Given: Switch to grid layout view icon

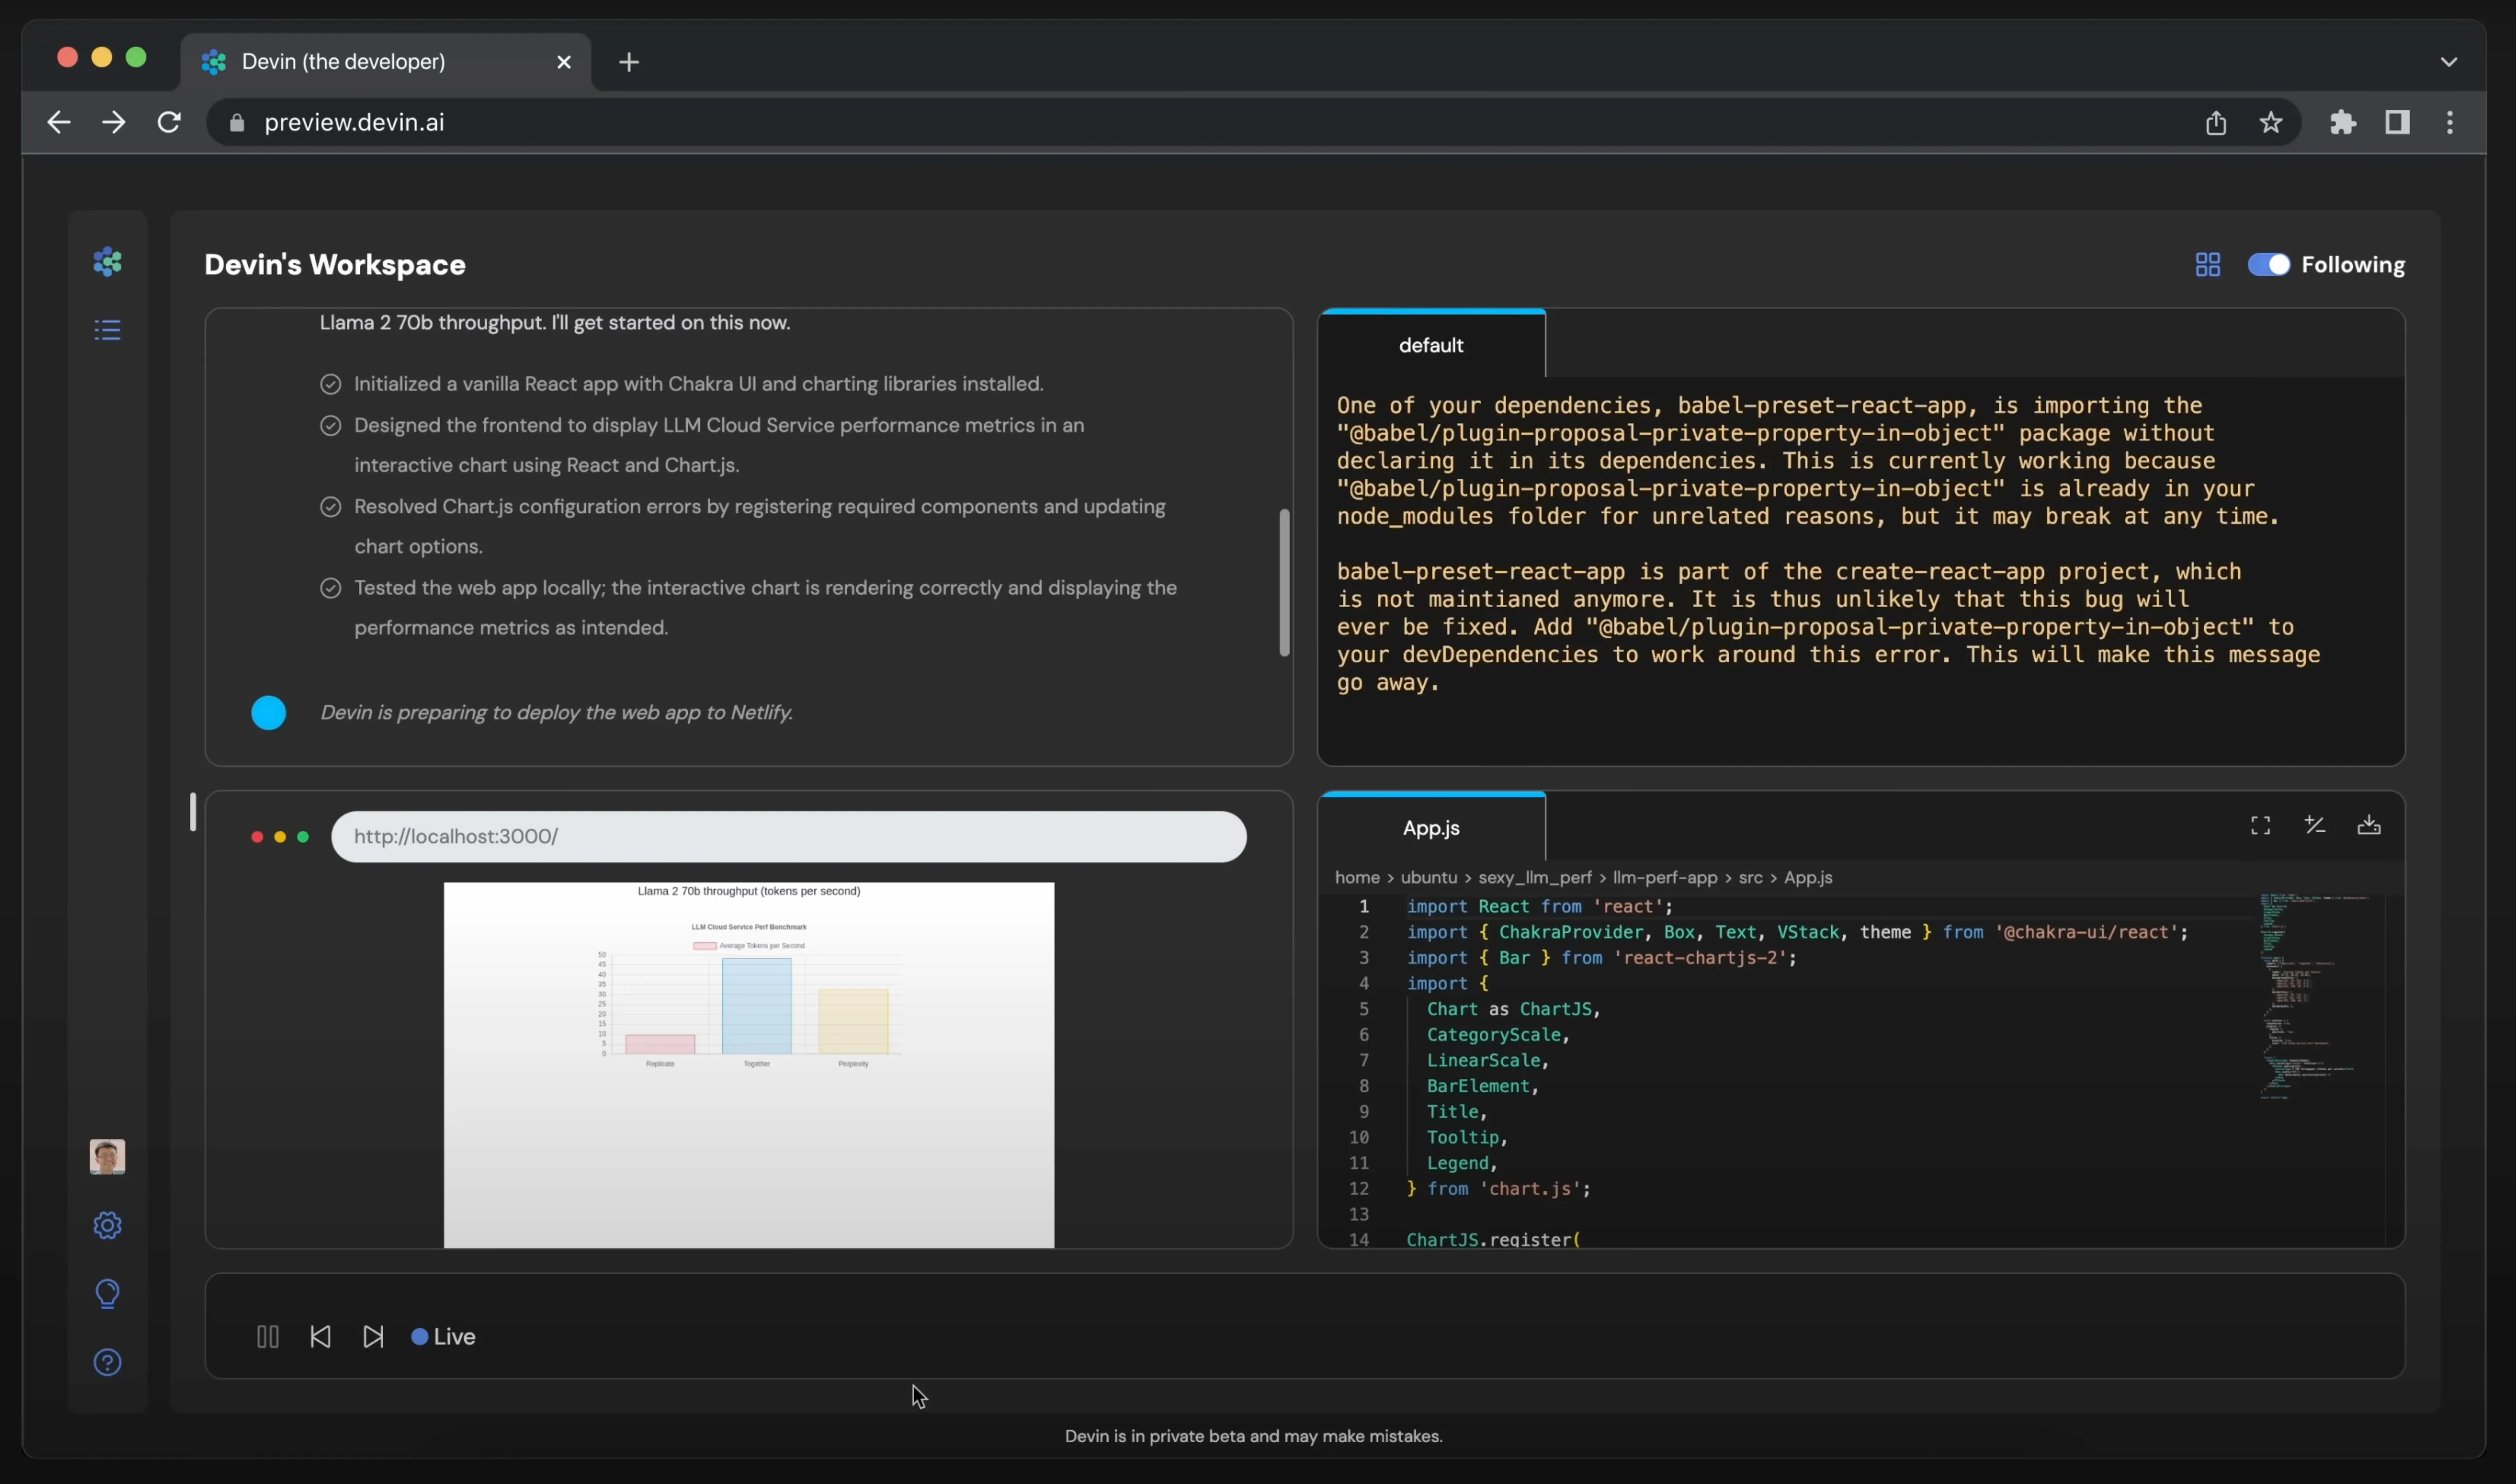Looking at the screenshot, I should (2207, 265).
